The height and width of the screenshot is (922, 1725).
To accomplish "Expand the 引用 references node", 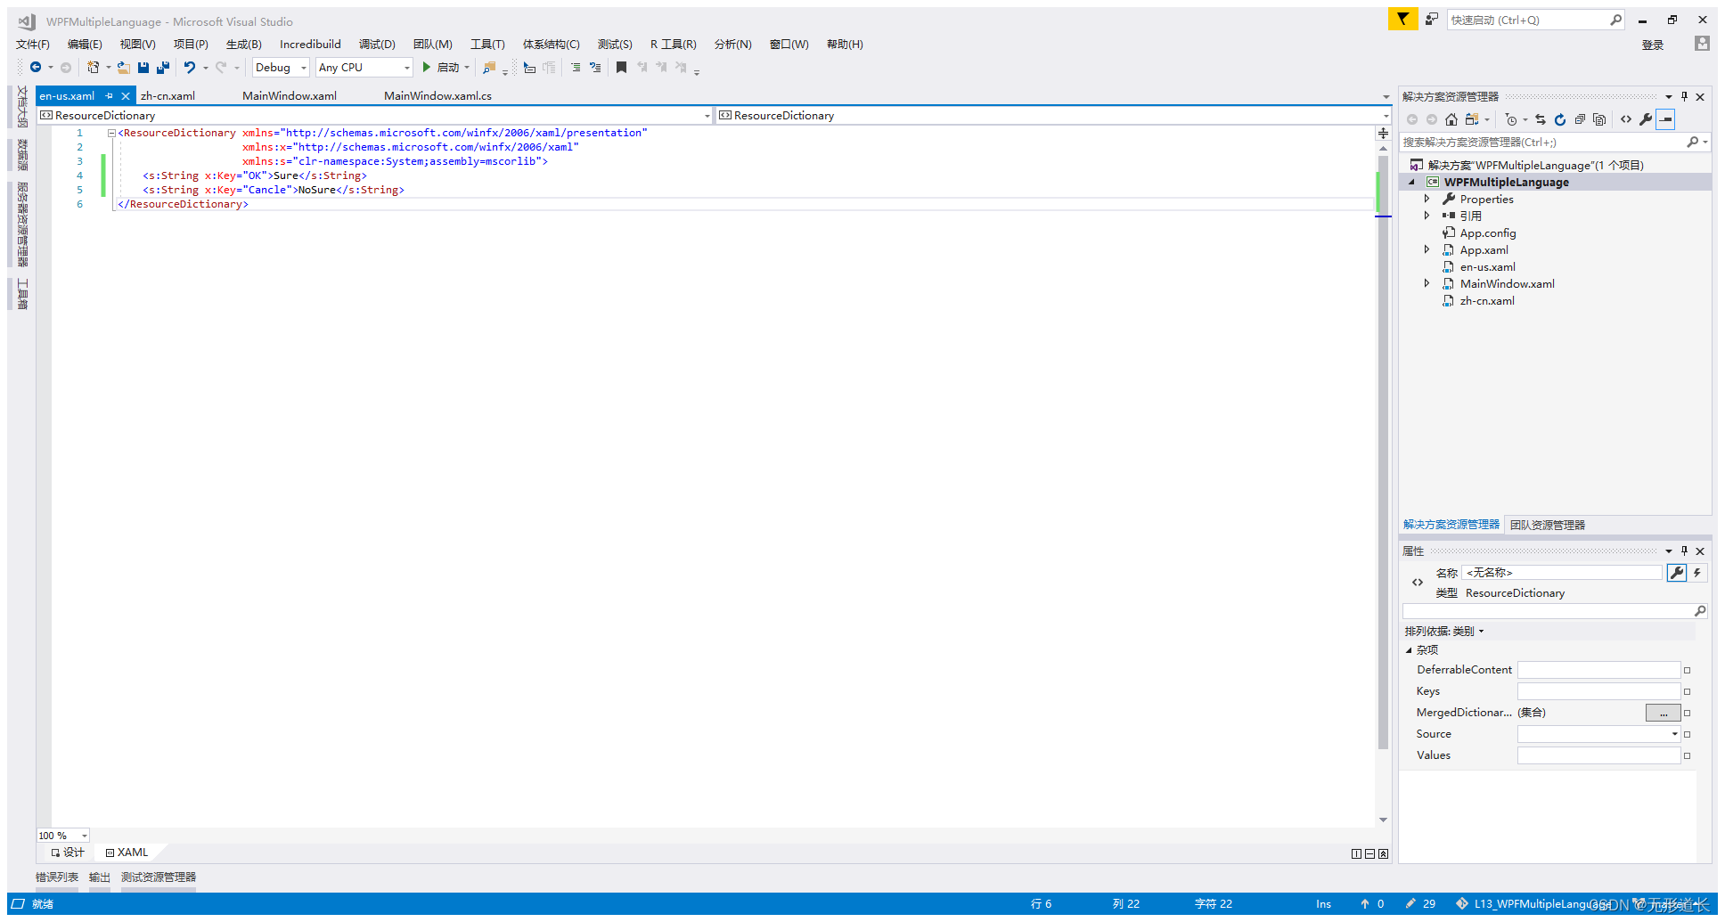I will 1427,216.
